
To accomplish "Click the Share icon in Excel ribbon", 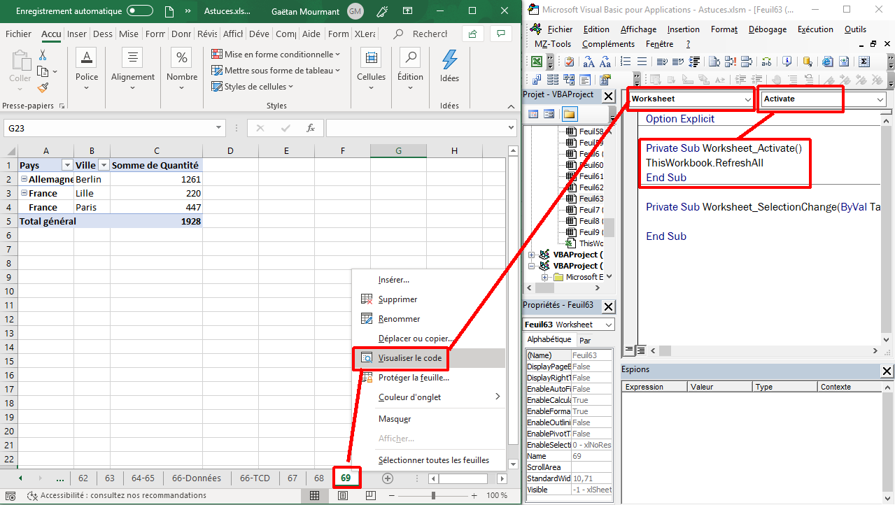I will (x=473, y=34).
